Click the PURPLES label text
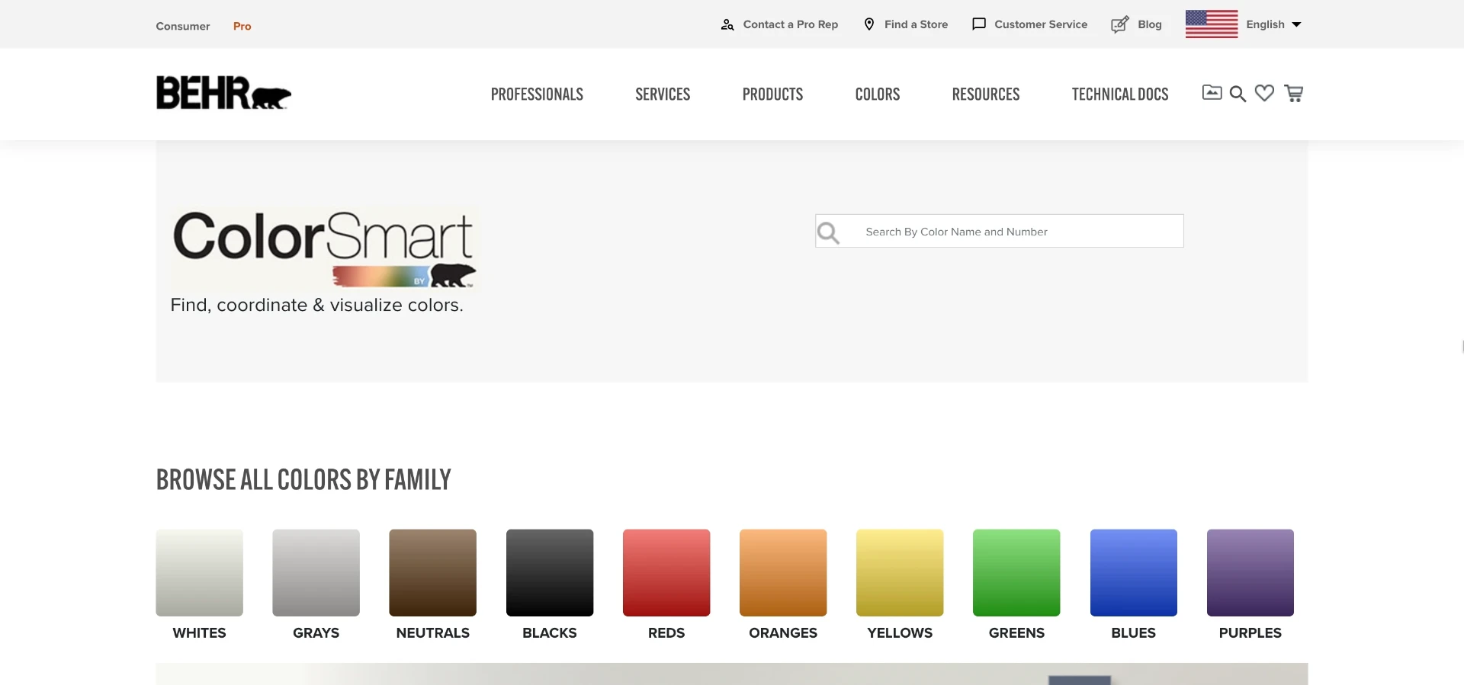The height and width of the screenshot is (685, 1464). (1250, 633)
